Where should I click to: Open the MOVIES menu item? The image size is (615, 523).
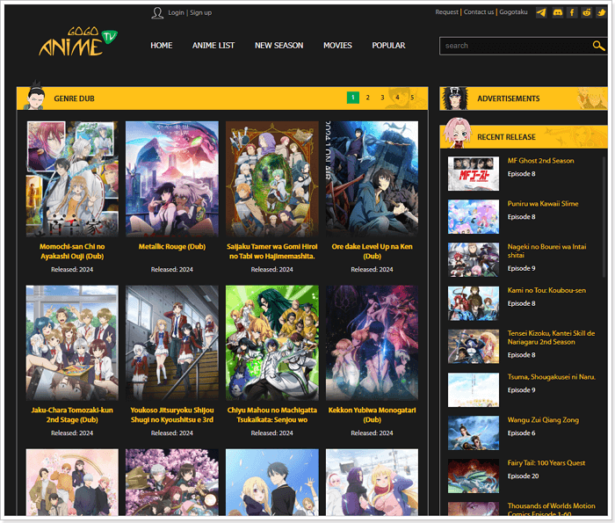coord(337,46)
